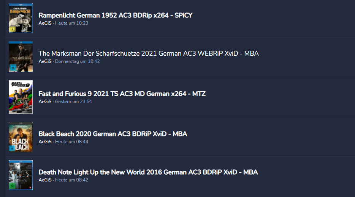This screenshot has width=355, height=197.
Task: Select AeGiS username under Death Note thread
Action: coord(45,180)
